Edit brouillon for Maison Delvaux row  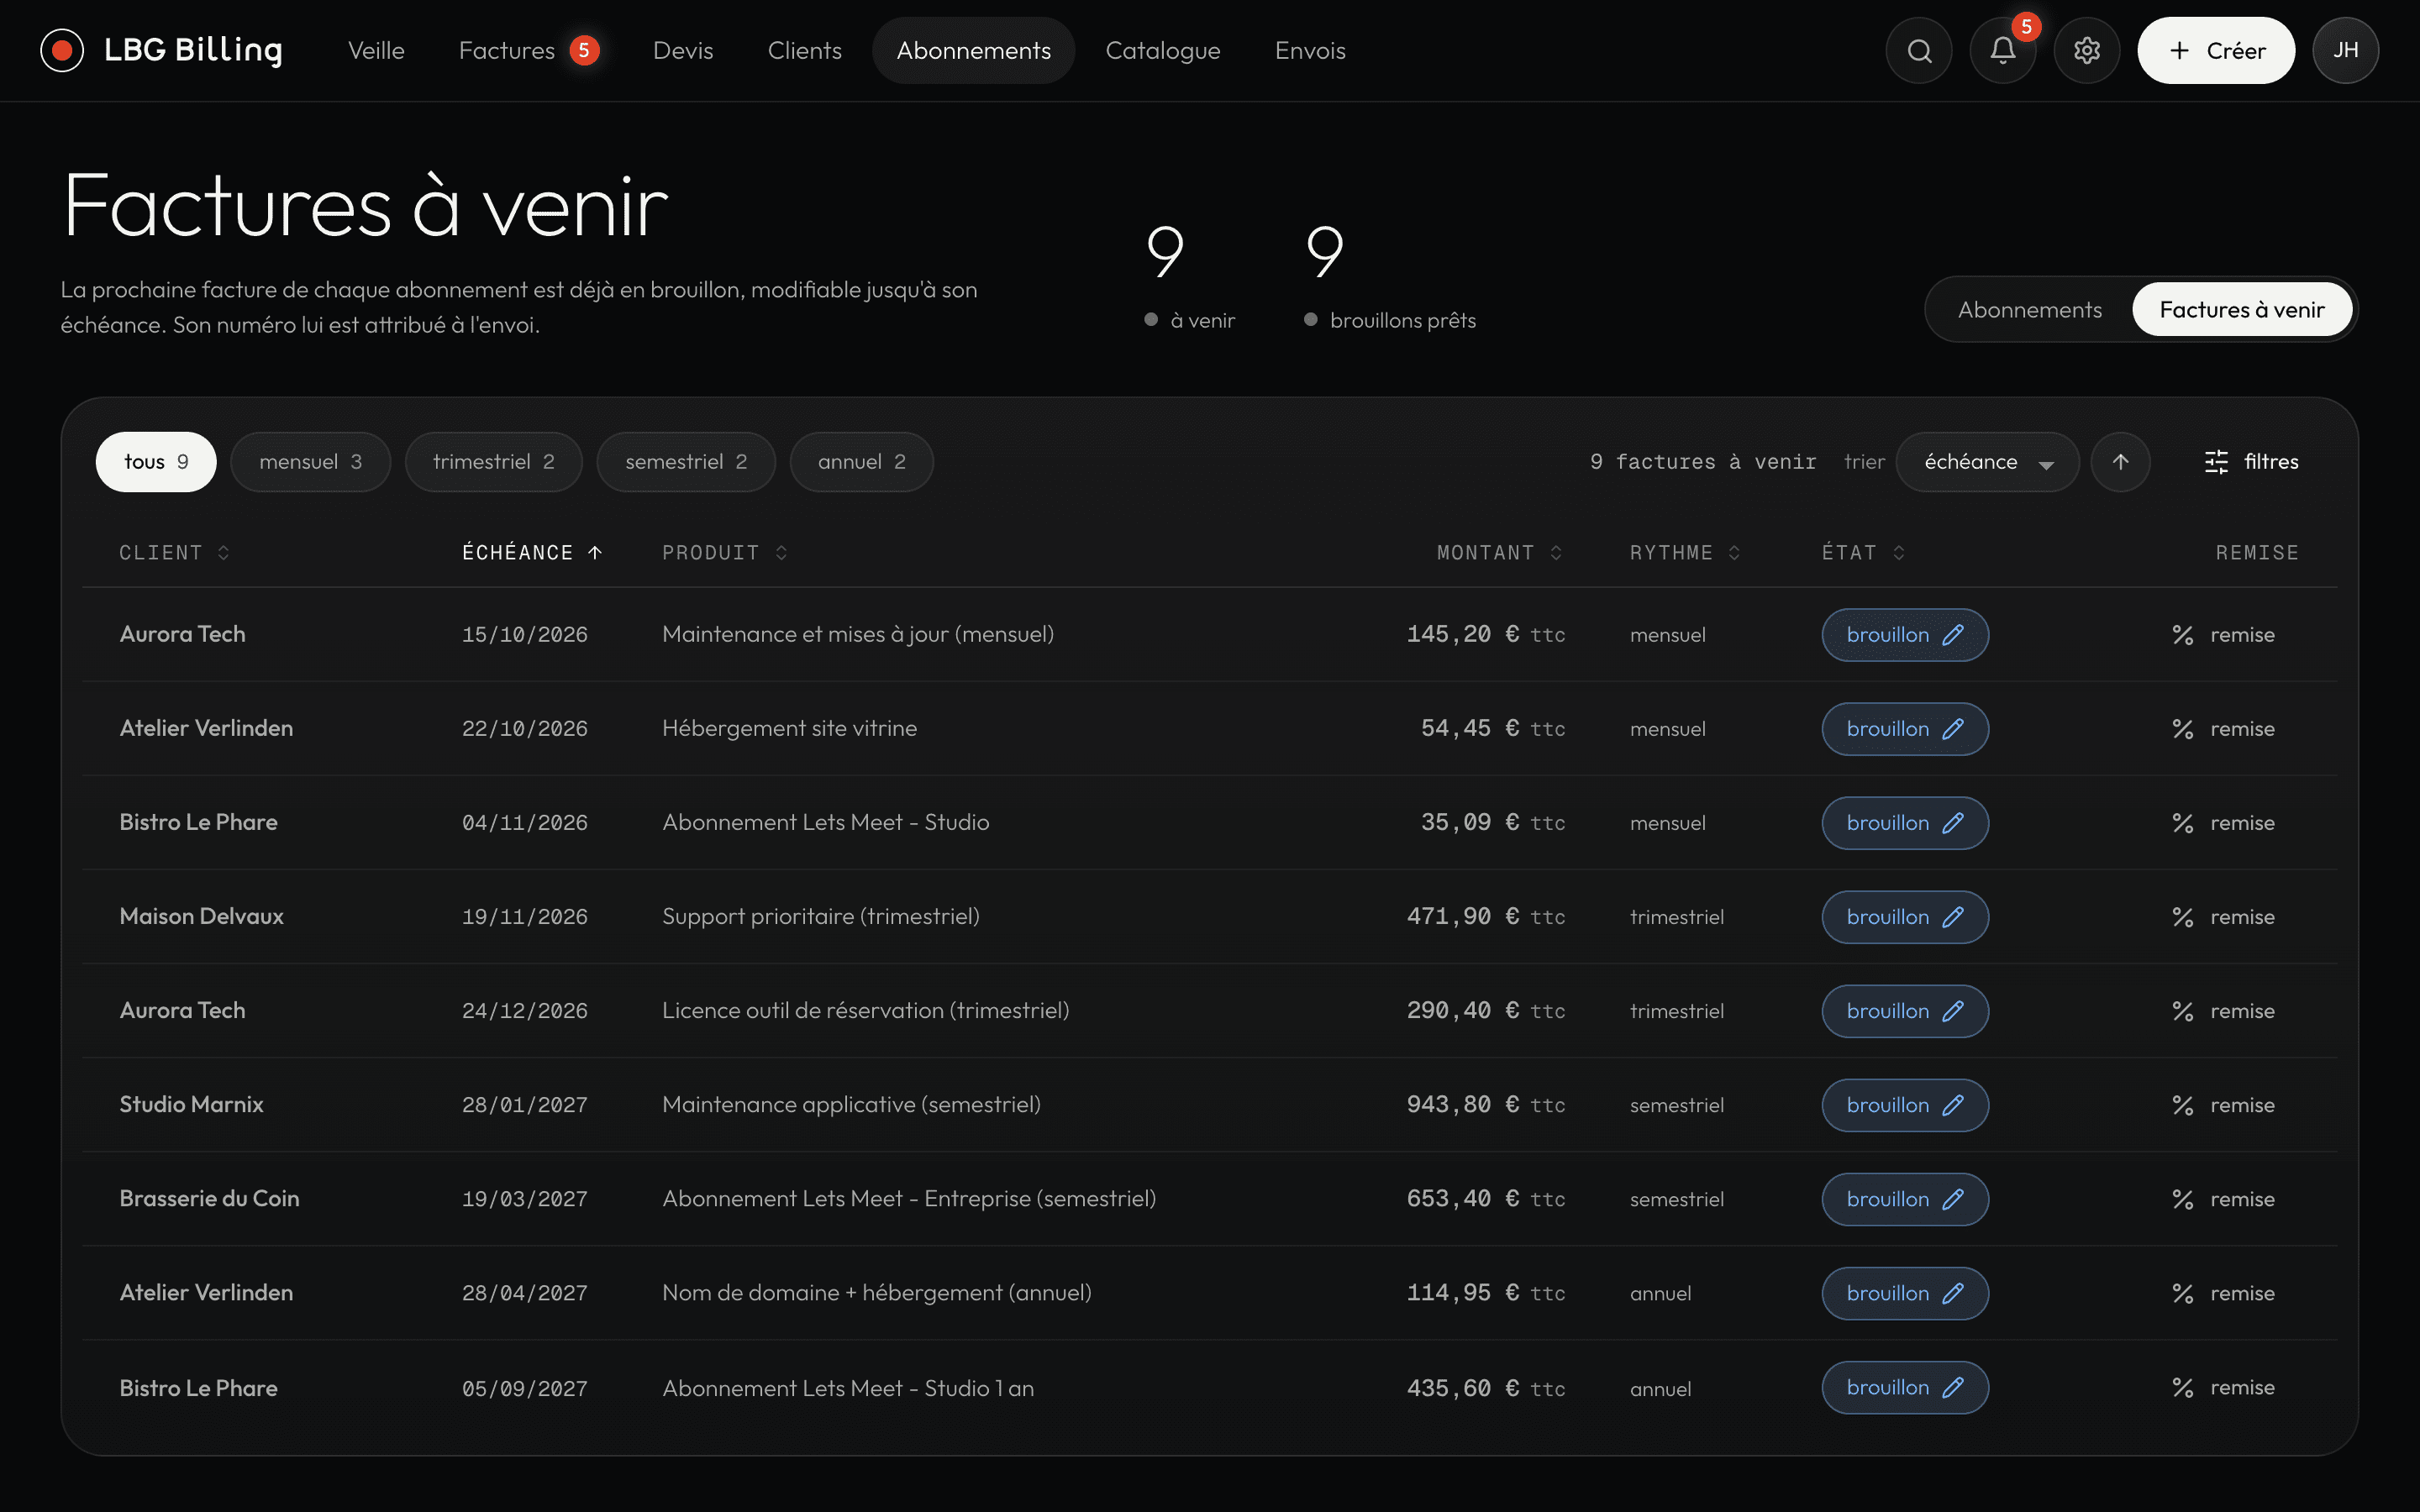pos(1905,917)
